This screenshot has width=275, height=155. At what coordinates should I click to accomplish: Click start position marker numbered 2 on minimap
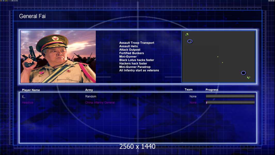190,41
